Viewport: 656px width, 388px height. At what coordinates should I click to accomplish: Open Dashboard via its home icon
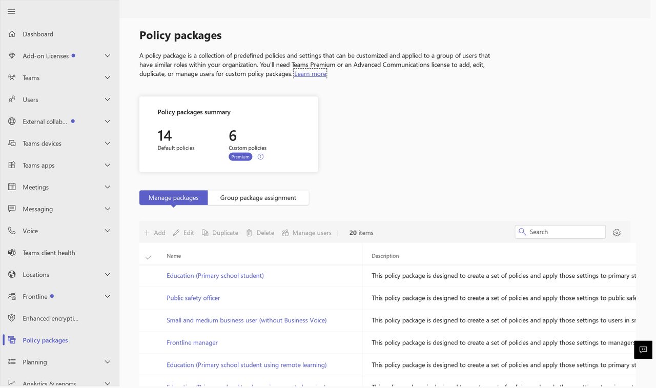(12, 34)
